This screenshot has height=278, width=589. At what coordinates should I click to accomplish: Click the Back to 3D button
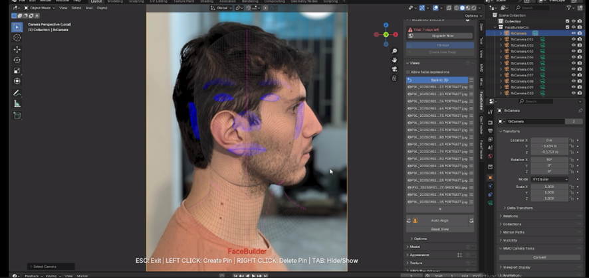point(439,80)
